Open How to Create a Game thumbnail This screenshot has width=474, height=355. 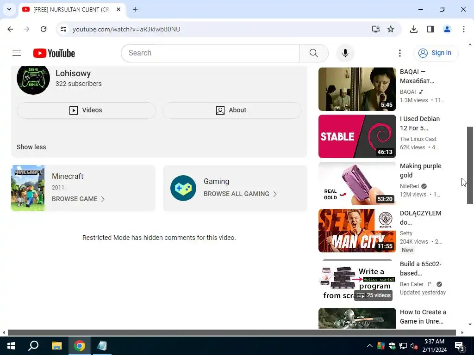[x=357, y=318]
